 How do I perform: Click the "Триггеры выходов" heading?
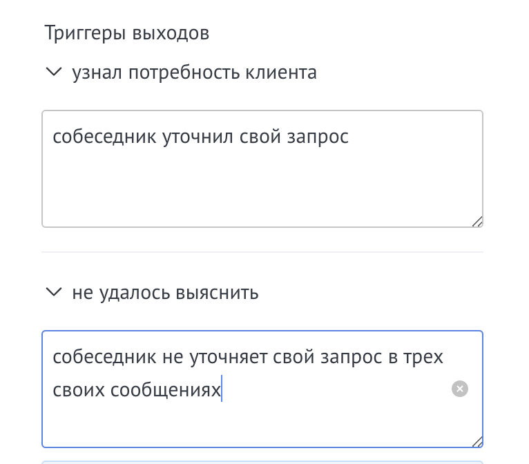[x=126, y=32]
